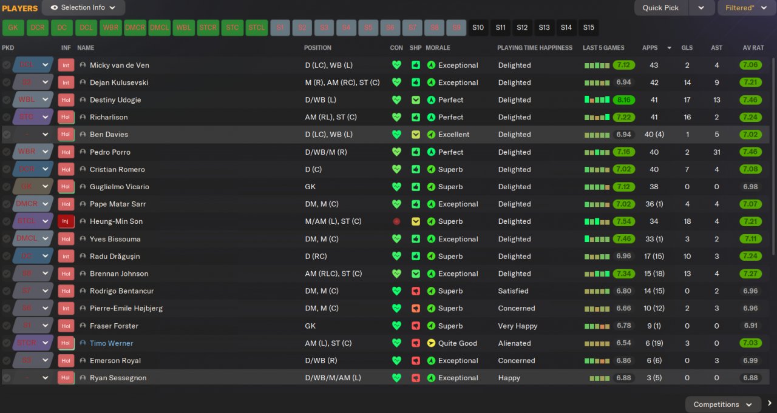Click the Quick Pick button

coord(662,8)
